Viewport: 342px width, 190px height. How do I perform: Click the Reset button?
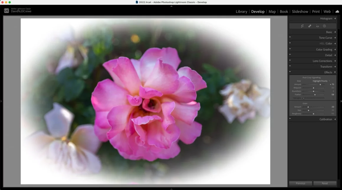click(x=325, y=183)
